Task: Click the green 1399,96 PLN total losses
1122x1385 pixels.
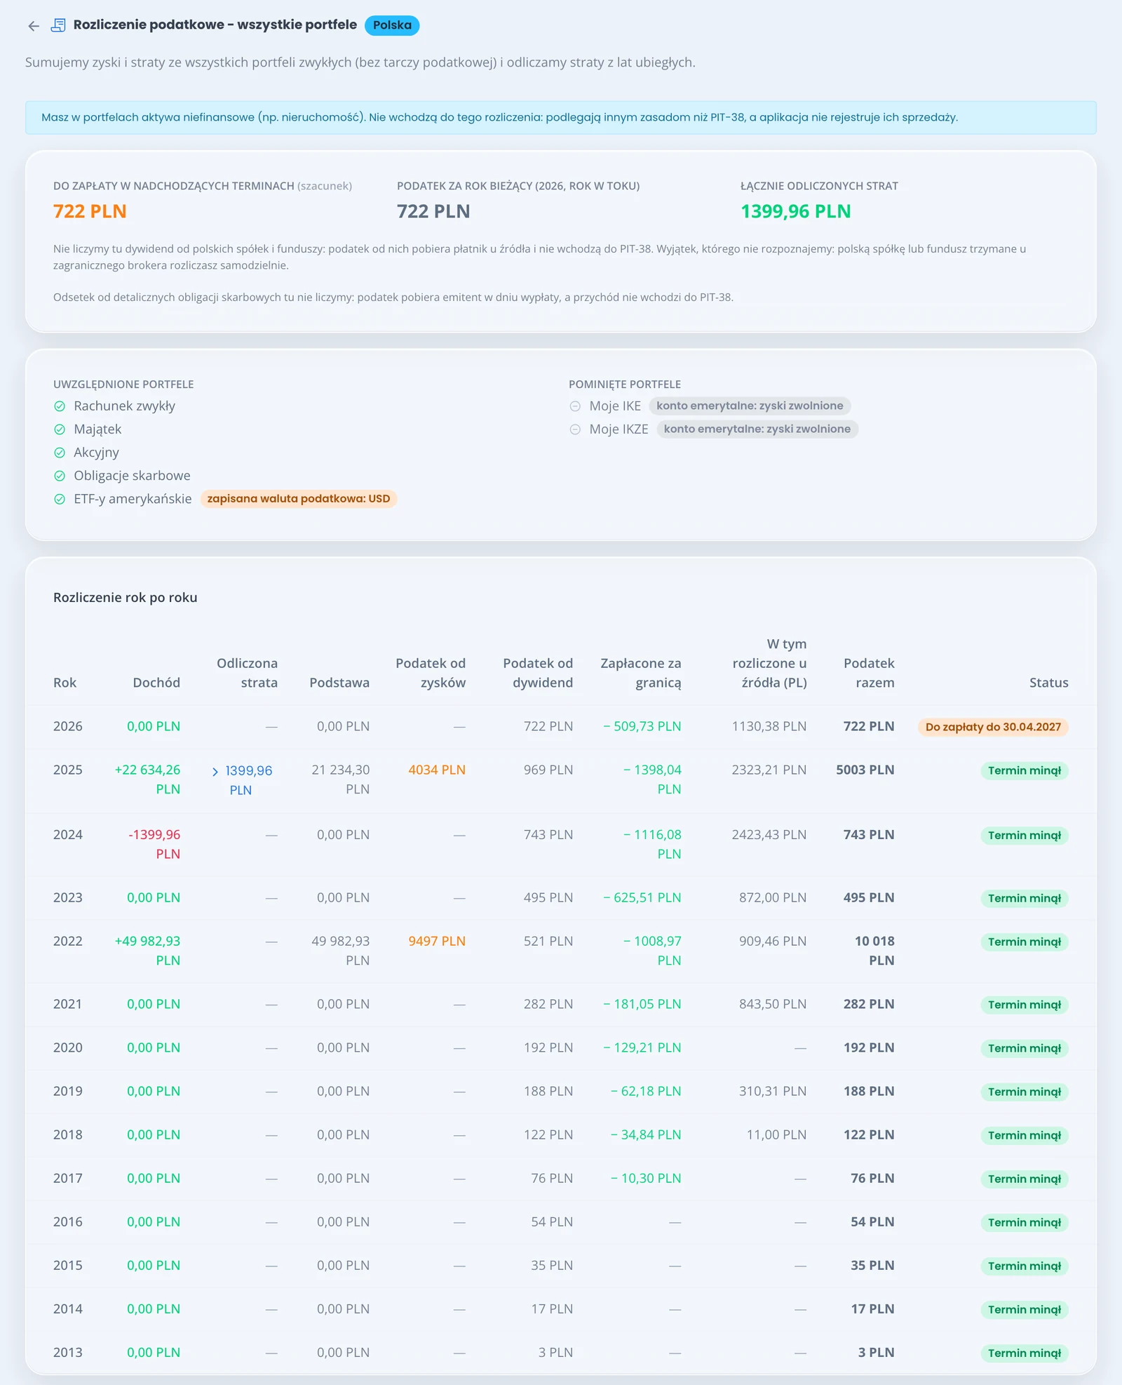Action: [796, 211]
